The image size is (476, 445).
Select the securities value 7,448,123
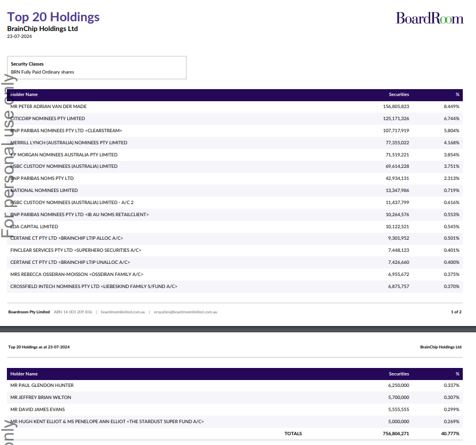point(398,251)
